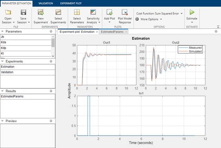Image resolution: width=221 pixels, height=148 pixels.
Task: Click the Out2 plot title
Action: click(x=176, y=43)
